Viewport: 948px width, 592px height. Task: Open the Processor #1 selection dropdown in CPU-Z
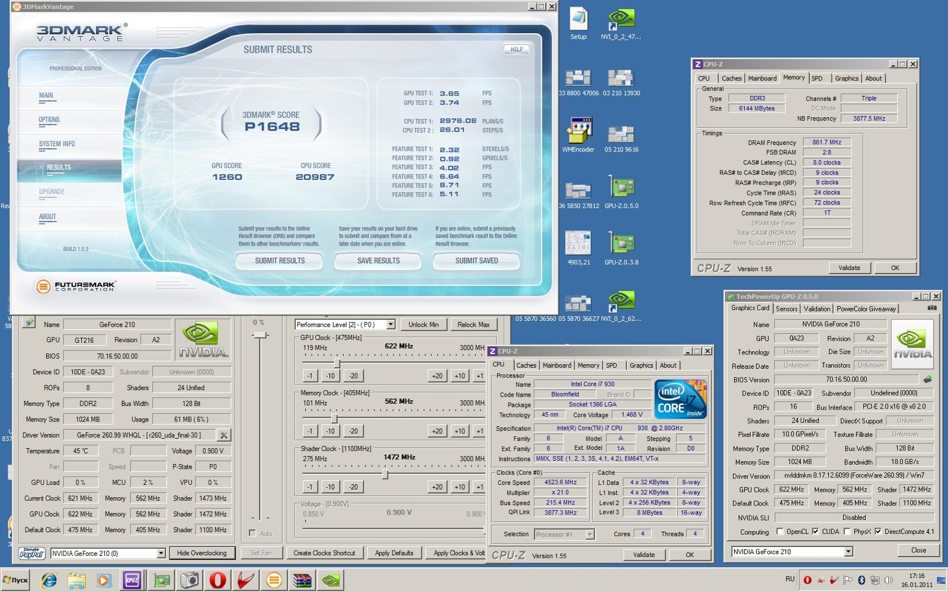click(x=590, y=534)
